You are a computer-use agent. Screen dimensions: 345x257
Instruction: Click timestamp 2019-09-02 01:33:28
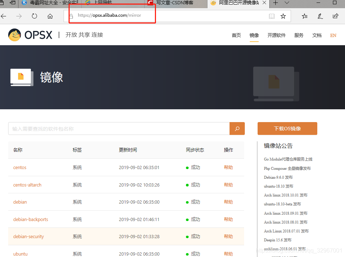point(139,236)
